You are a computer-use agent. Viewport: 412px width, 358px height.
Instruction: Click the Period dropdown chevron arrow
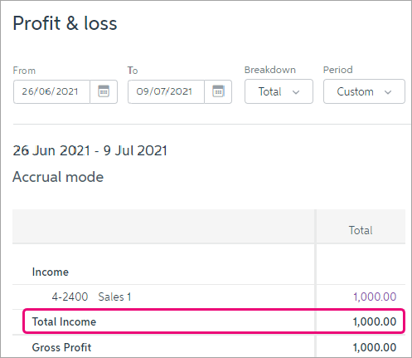(x=388, y=92)
